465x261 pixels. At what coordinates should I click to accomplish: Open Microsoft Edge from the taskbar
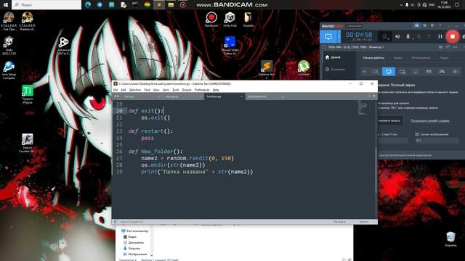tap(88, 5)
